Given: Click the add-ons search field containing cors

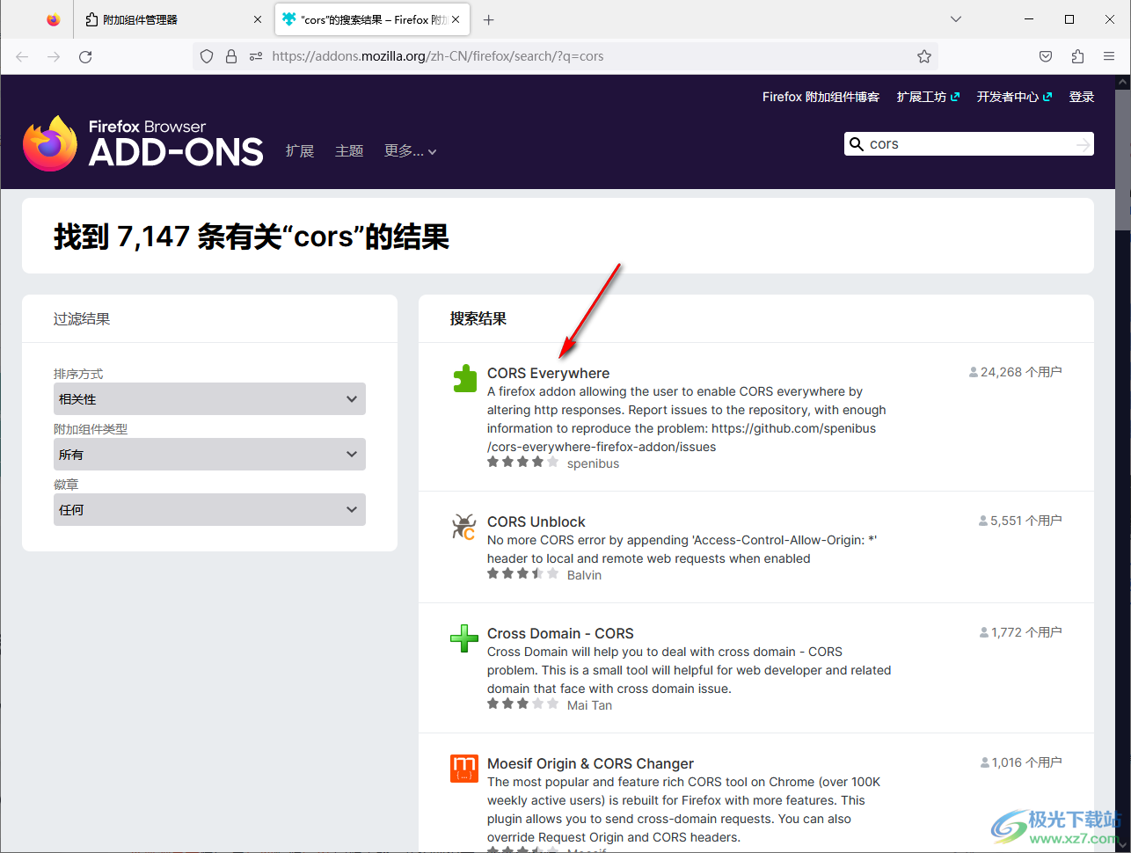Looking at the screenshot, I should coord(970,144).
